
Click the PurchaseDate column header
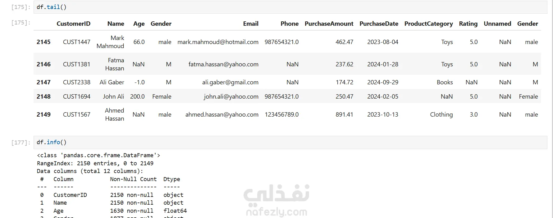tap(379, 24)
